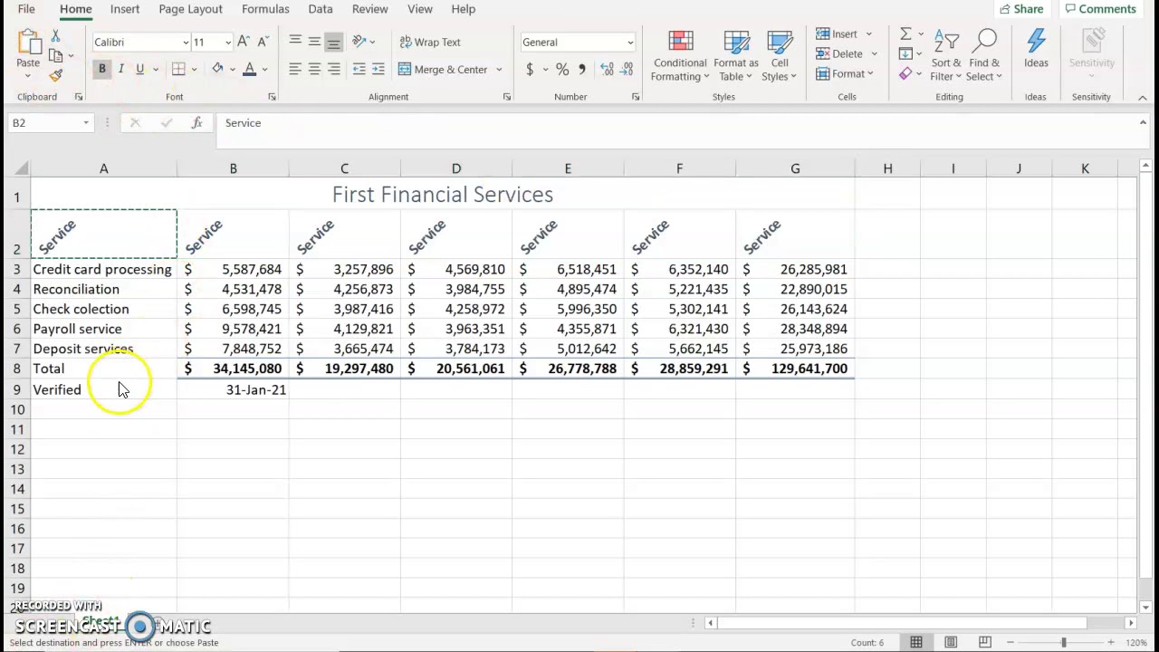Click the Paste clipboard icon
Image resolution: width=1159 pixels, height=652 pixels.
point(28,43)
